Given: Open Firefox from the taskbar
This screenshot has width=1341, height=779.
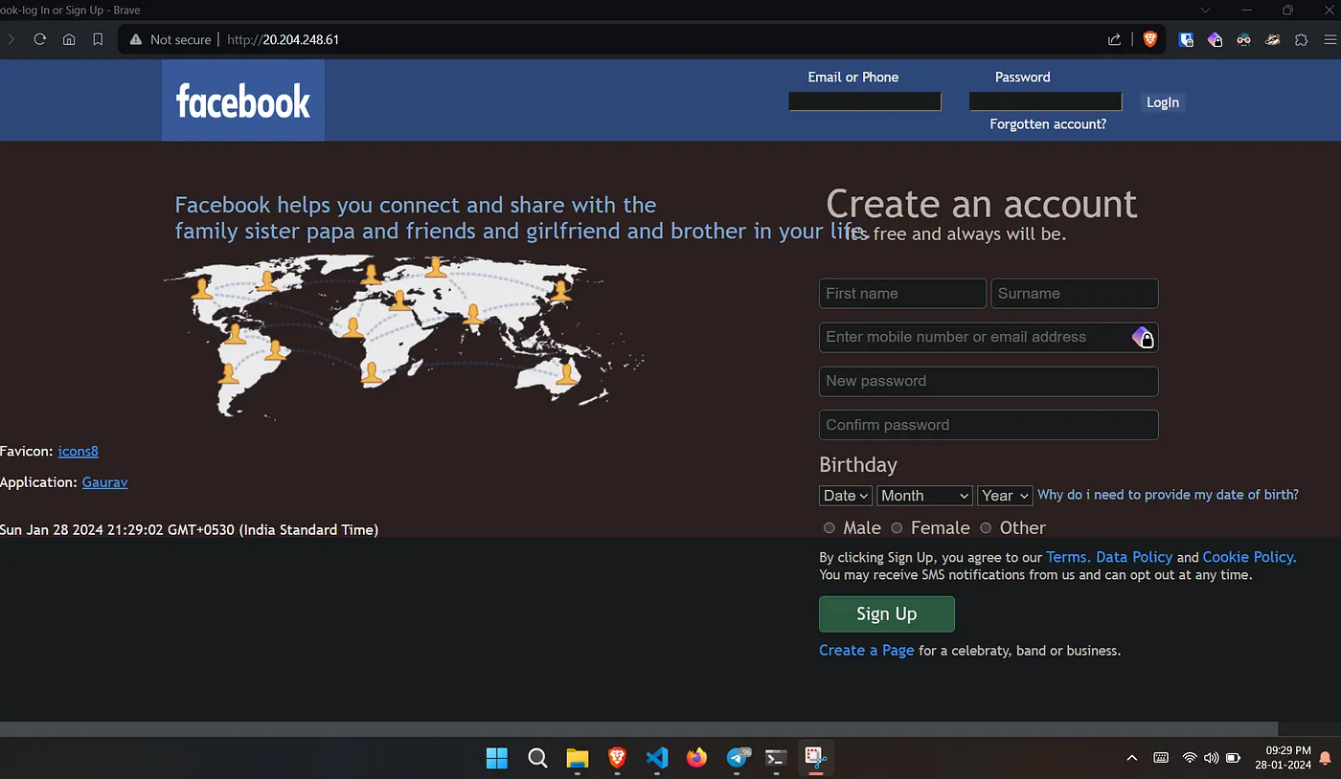Looking at the screenshot, I should pyautogui.click(x=696, y=758).
